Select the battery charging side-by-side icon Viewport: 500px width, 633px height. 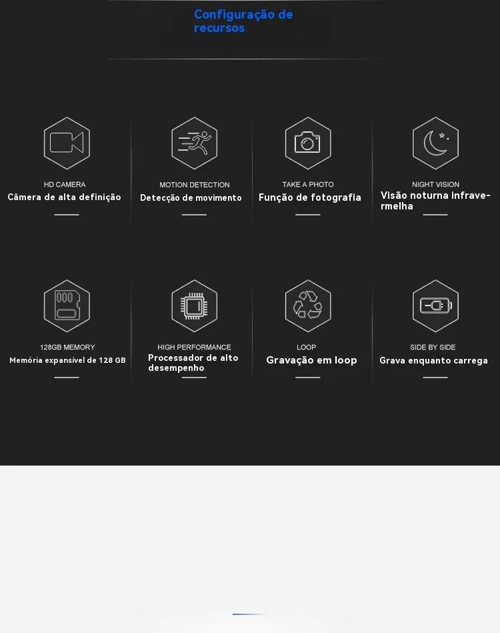point(435,305)
